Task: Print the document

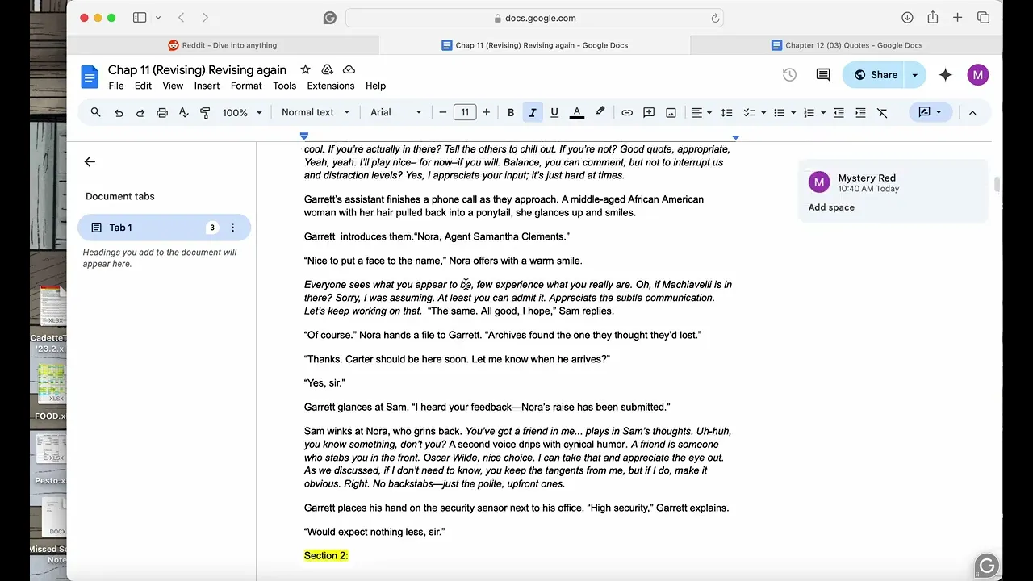Action: [x=162, y=113]
